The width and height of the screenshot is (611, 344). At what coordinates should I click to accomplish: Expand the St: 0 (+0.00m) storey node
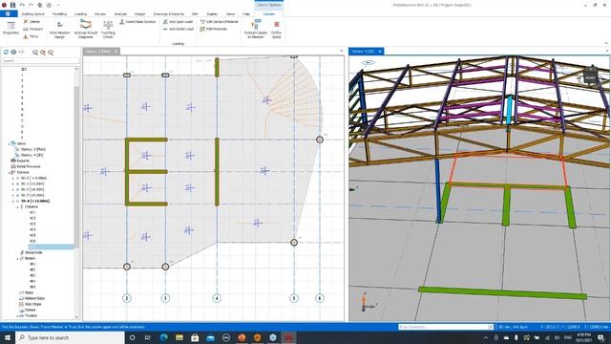pyautogui.click(x=12, y=178)
